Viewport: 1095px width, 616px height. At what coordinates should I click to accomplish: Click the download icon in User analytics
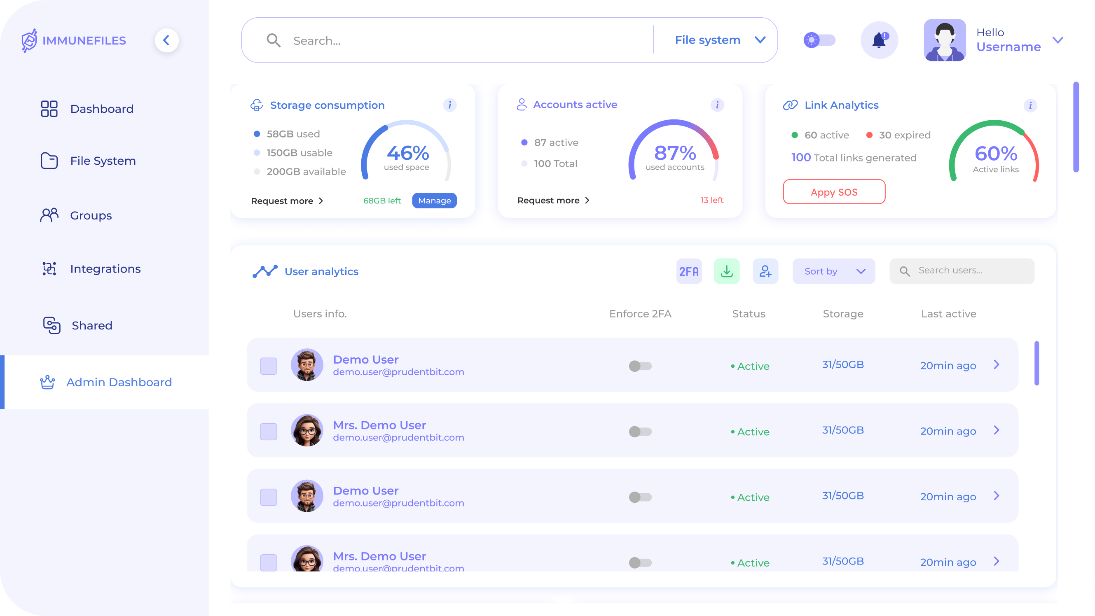727,270
